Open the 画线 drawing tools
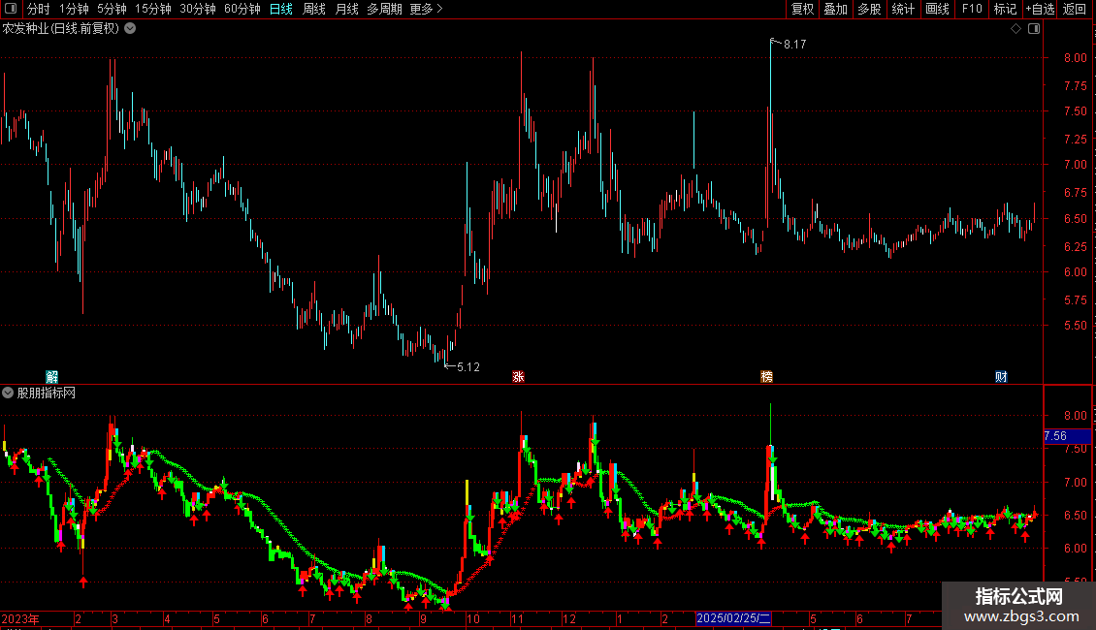The height and width of the screenshot is (630, 1096). (937, 9)
